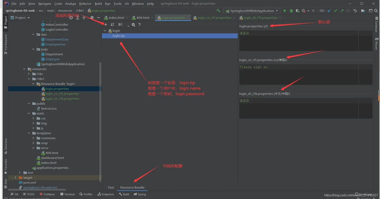Image resolution: width=380 pixels, height=199 pixels.
Task: Click Git Push green arrow
Action: [342, 11]
